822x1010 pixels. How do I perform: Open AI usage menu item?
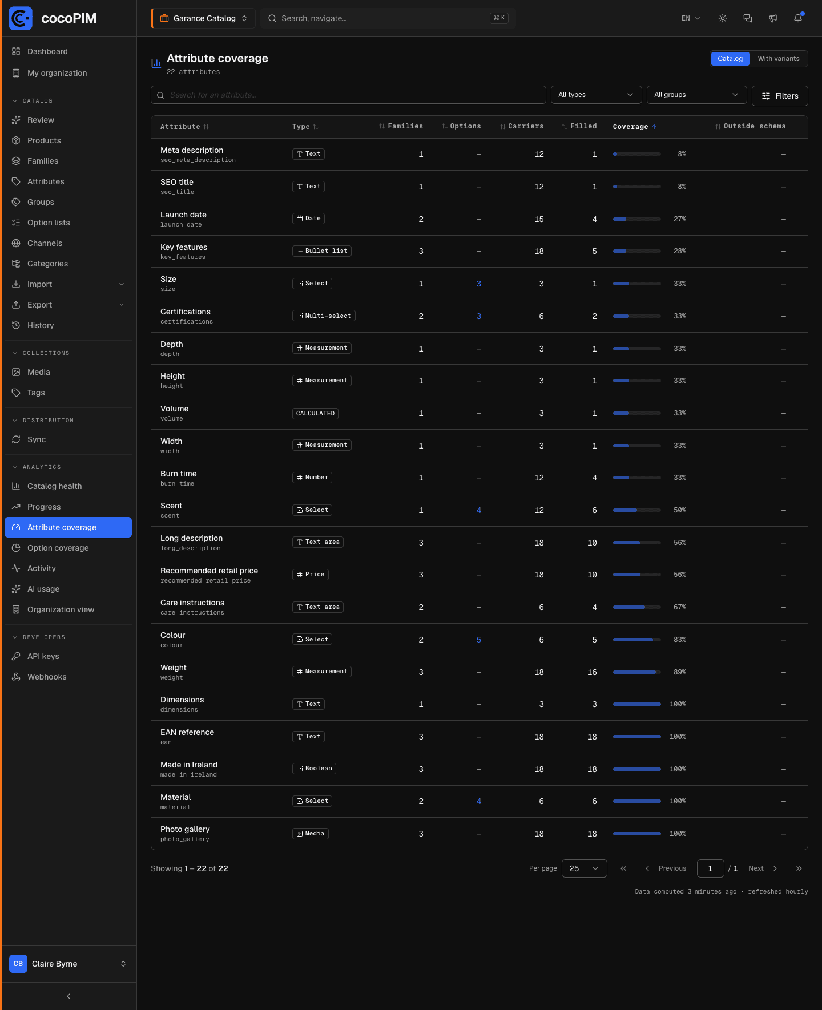(x=68, y=589)
